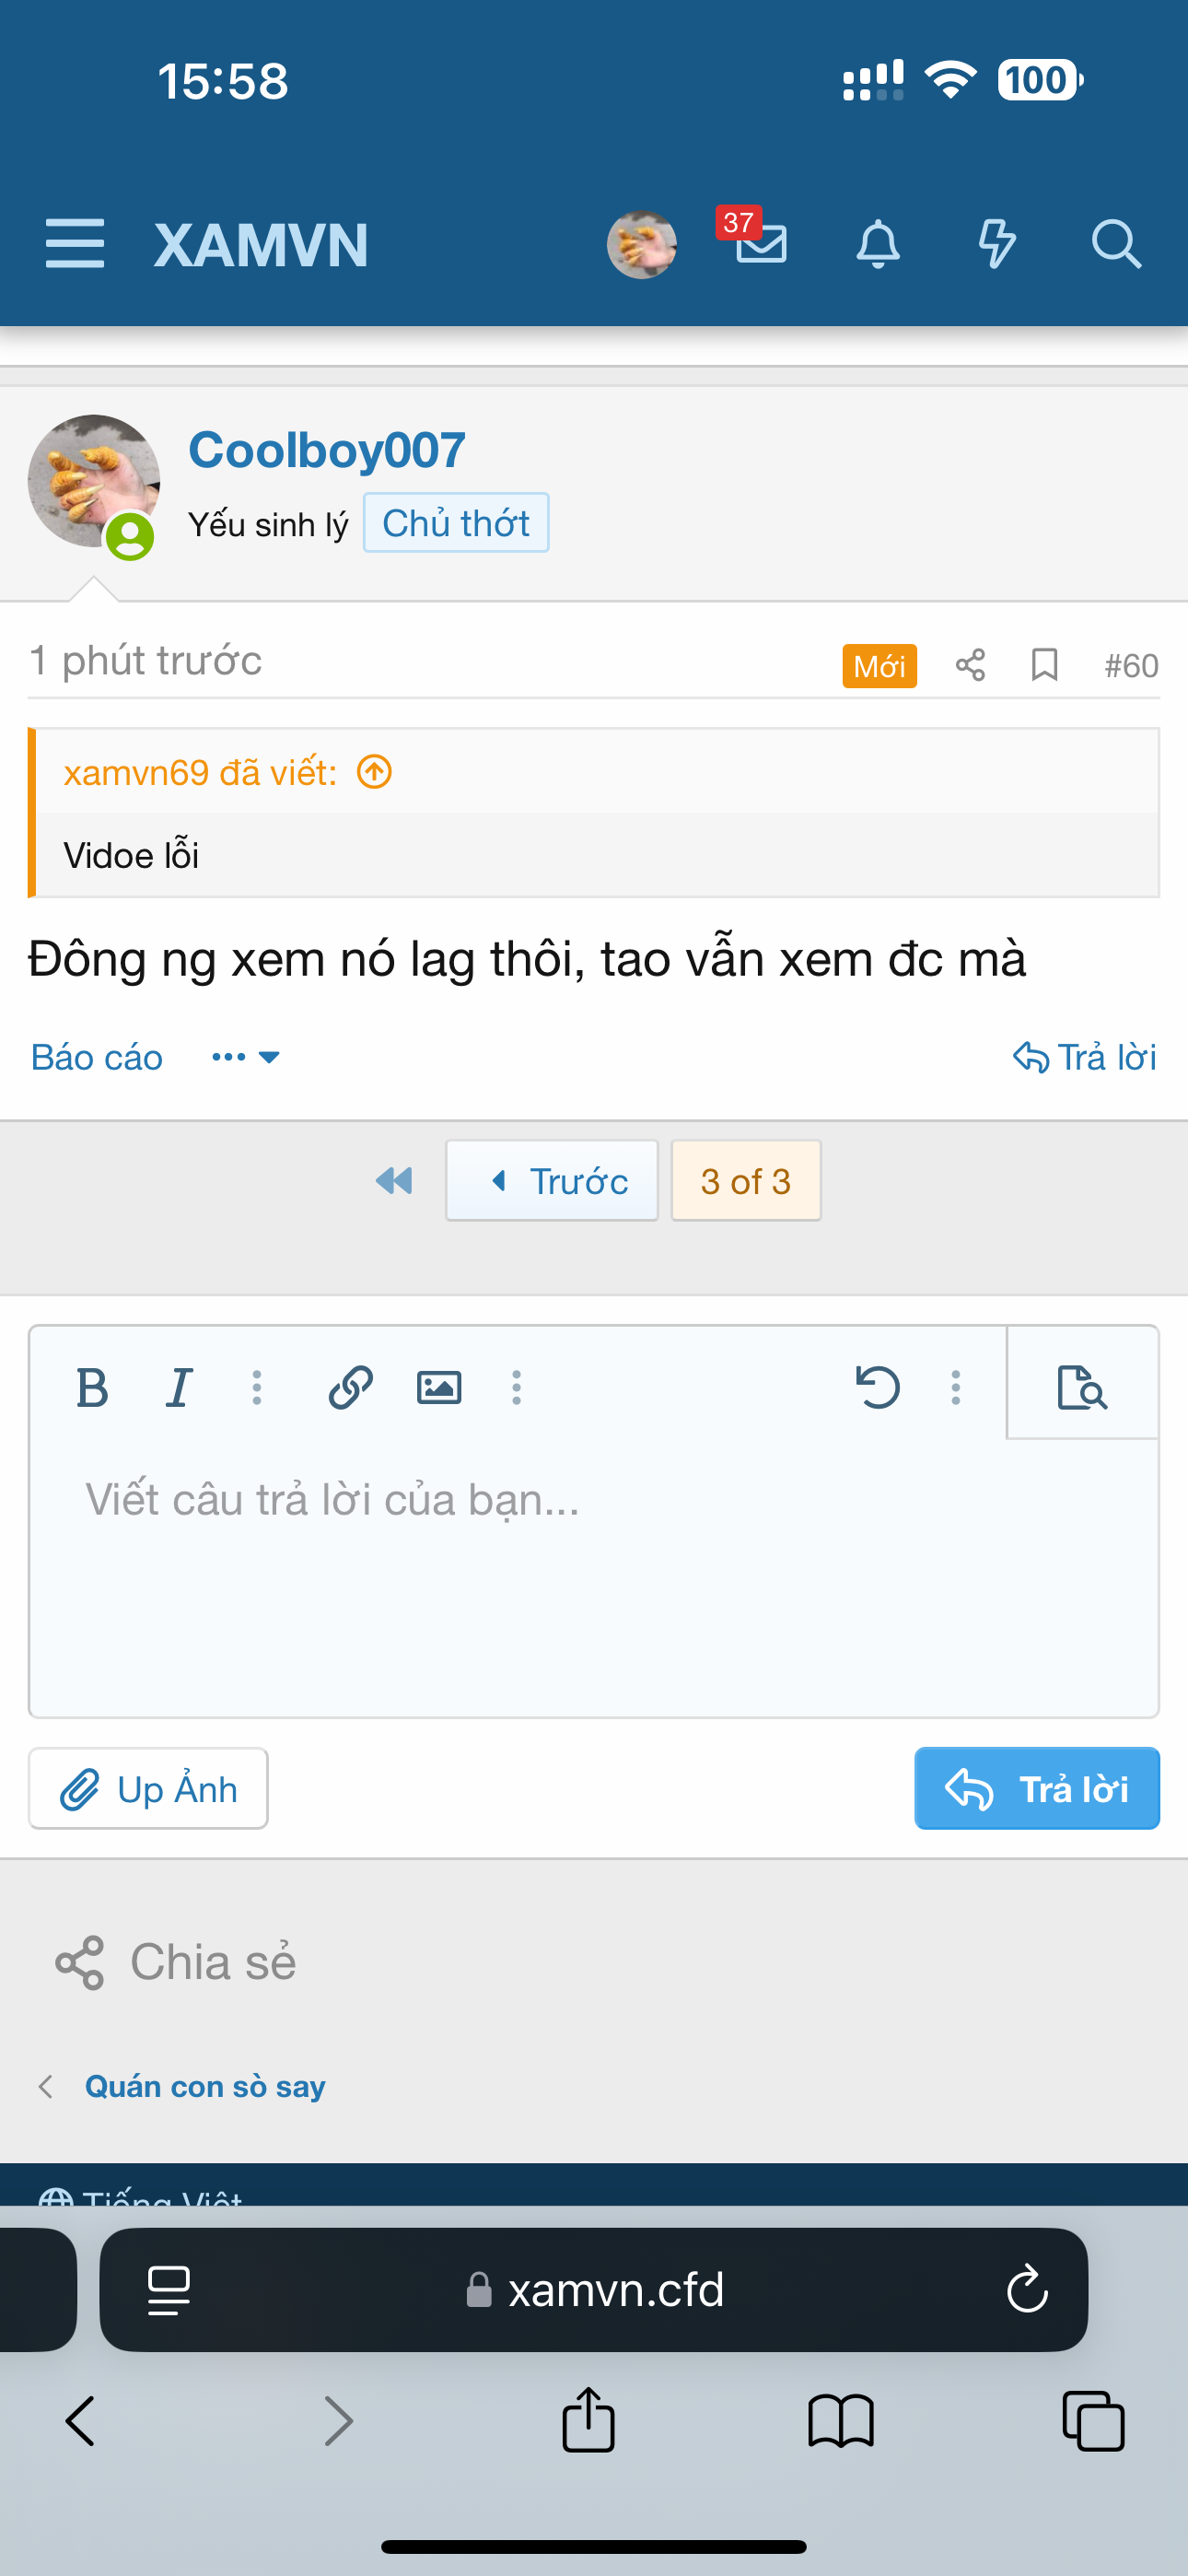
Task: Open the hamburger navigation menu
Action: coord(75,244)
